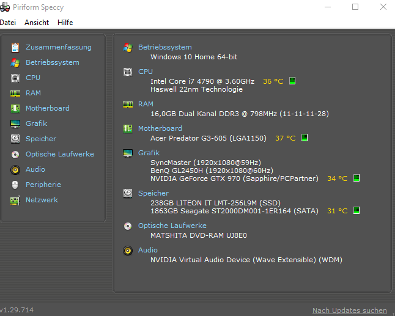Open the Hilfe menu
The height and width of the screenshot is (316, 395).
(x=65, y=23)
